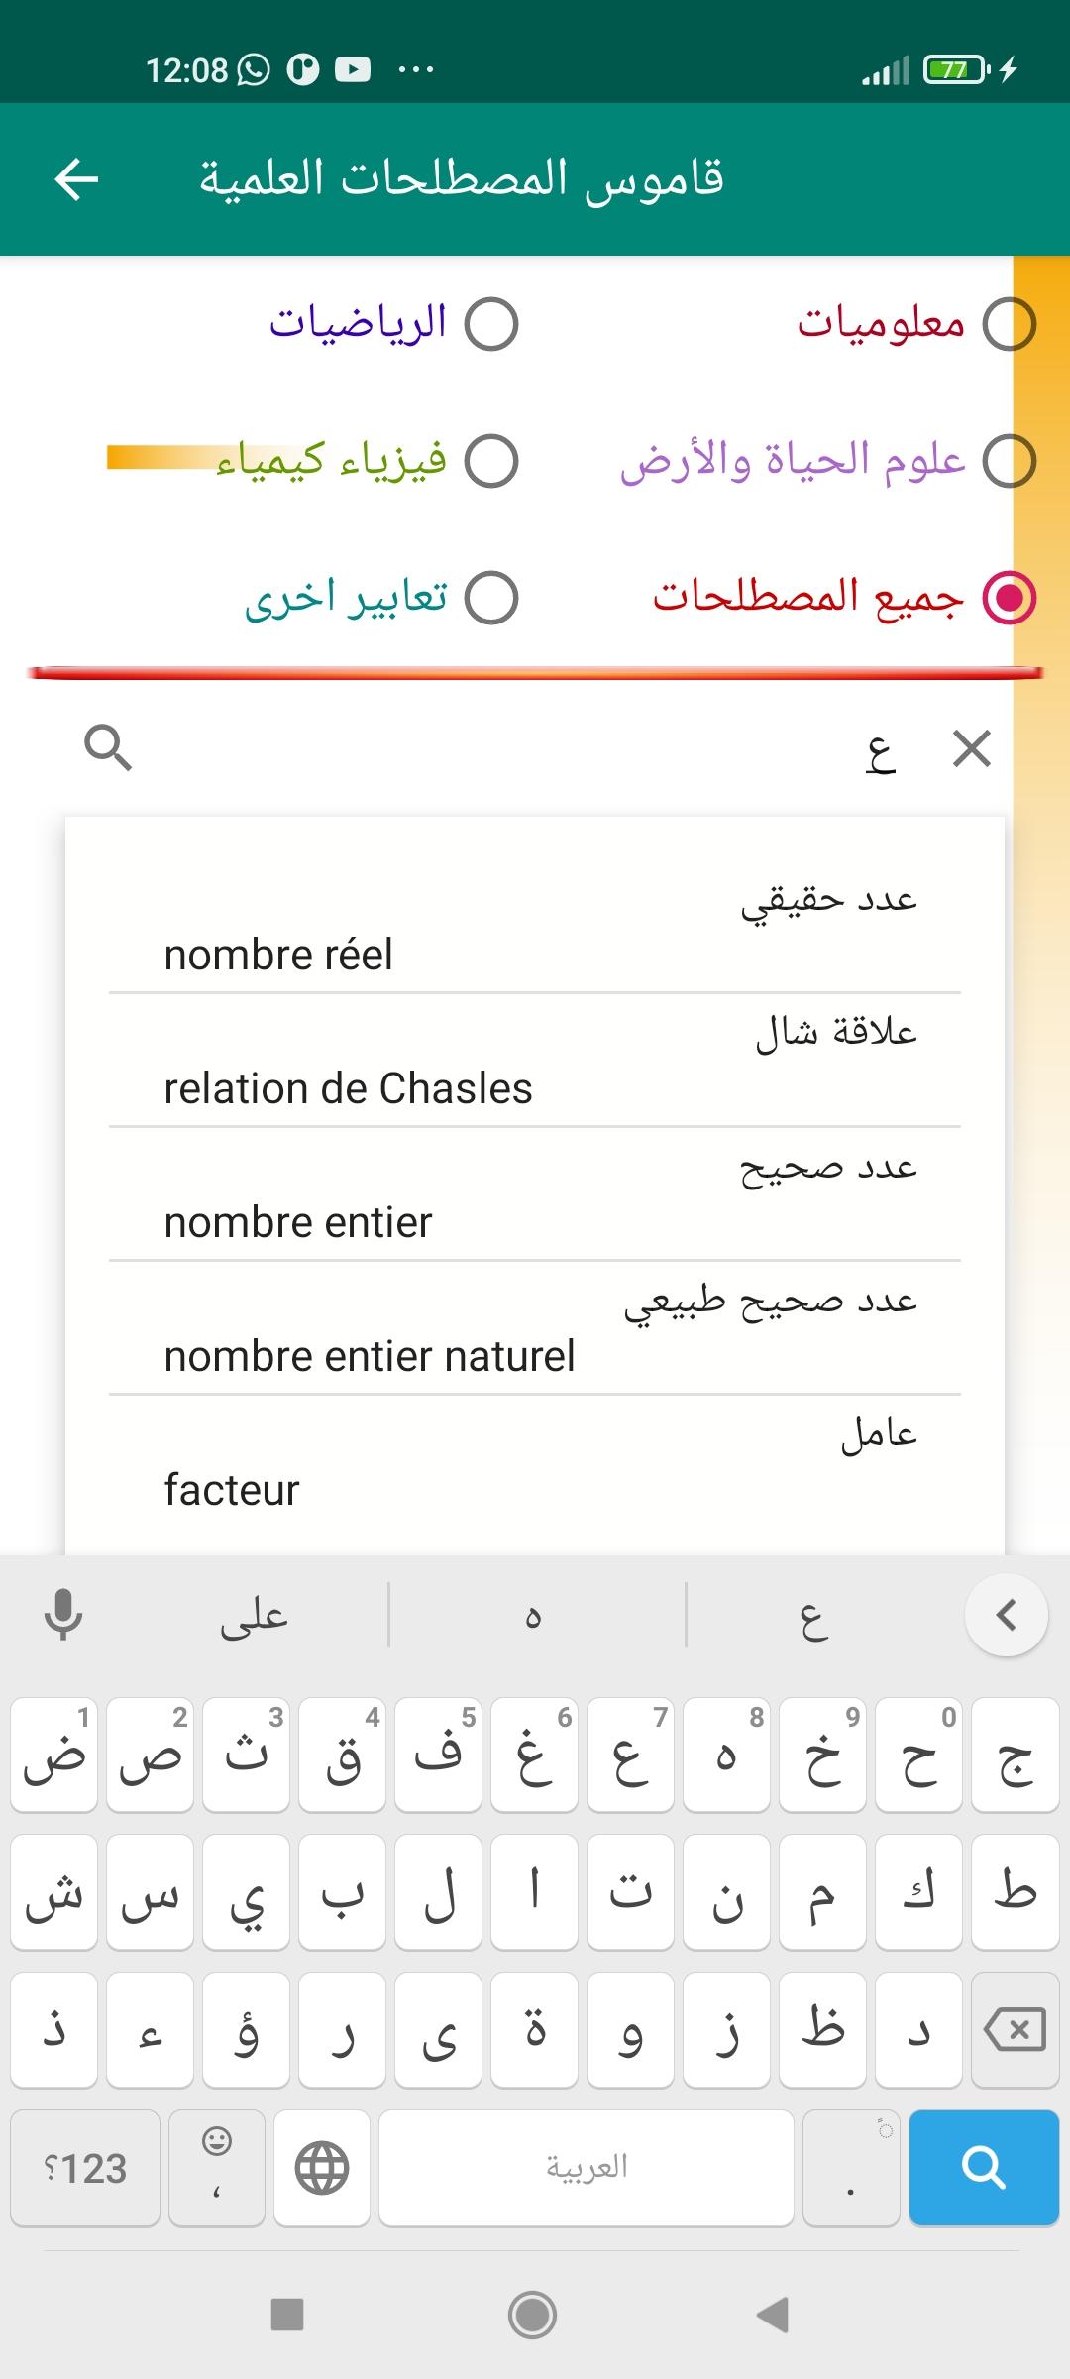Tap the keyboard microphone icon

[63, 1615]
